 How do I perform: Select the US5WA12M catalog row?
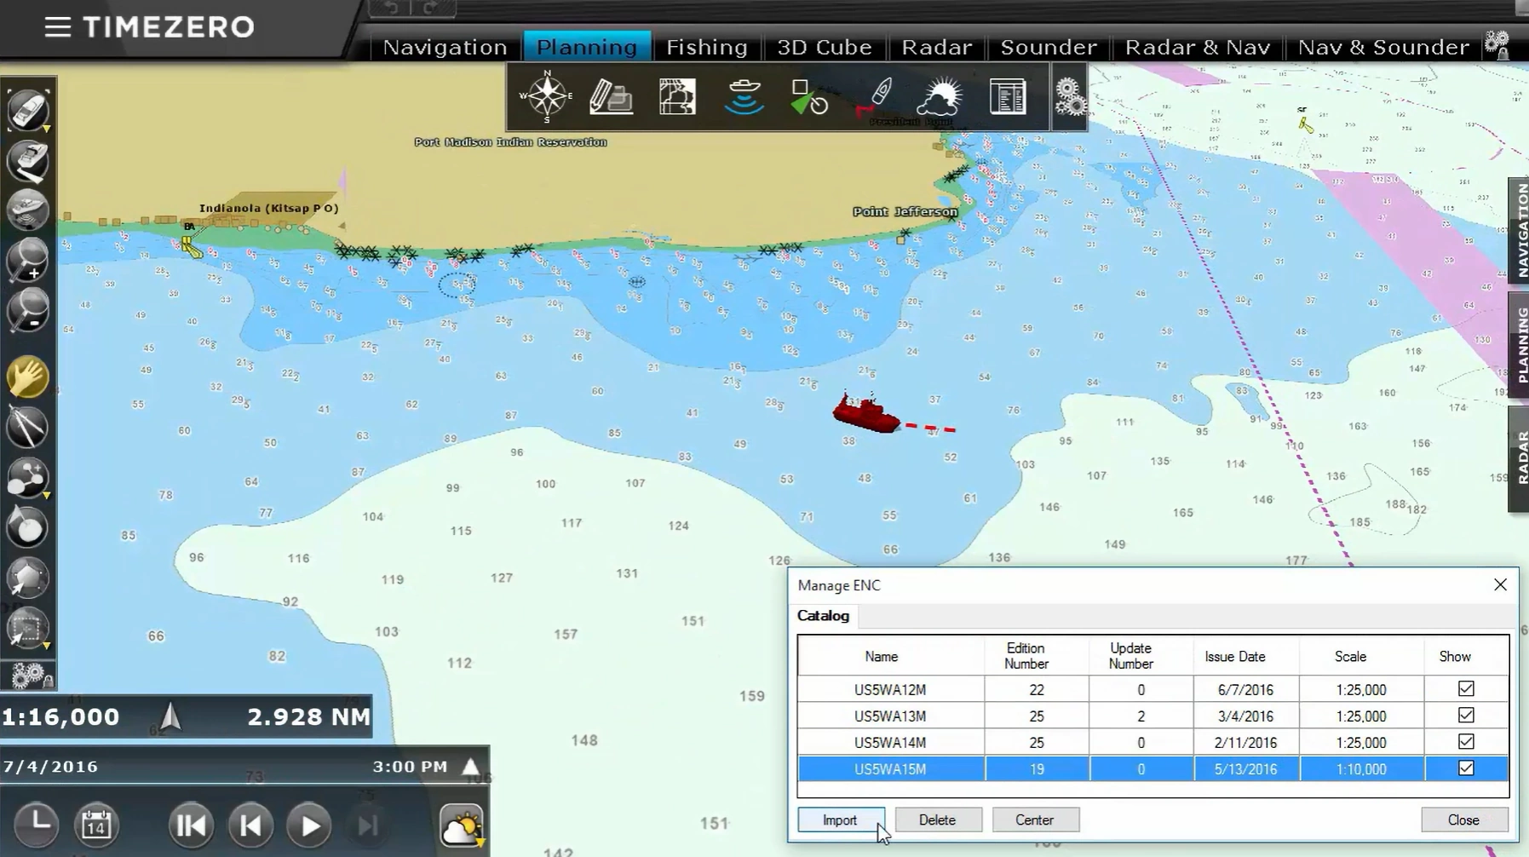pyautogui.click(x=1152, y=689)
